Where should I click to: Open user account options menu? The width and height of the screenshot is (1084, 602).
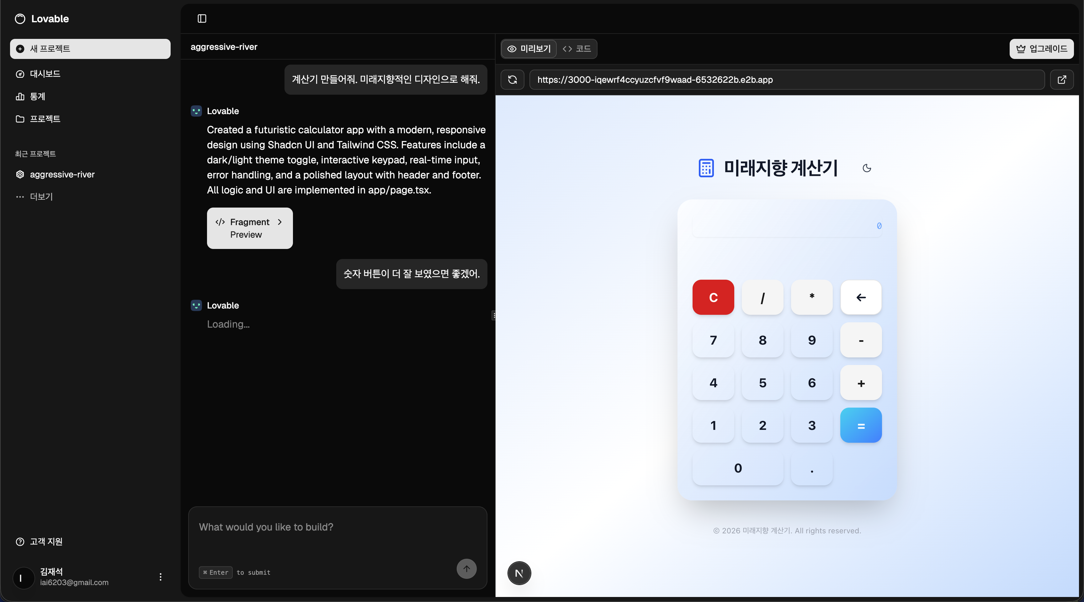160,577
